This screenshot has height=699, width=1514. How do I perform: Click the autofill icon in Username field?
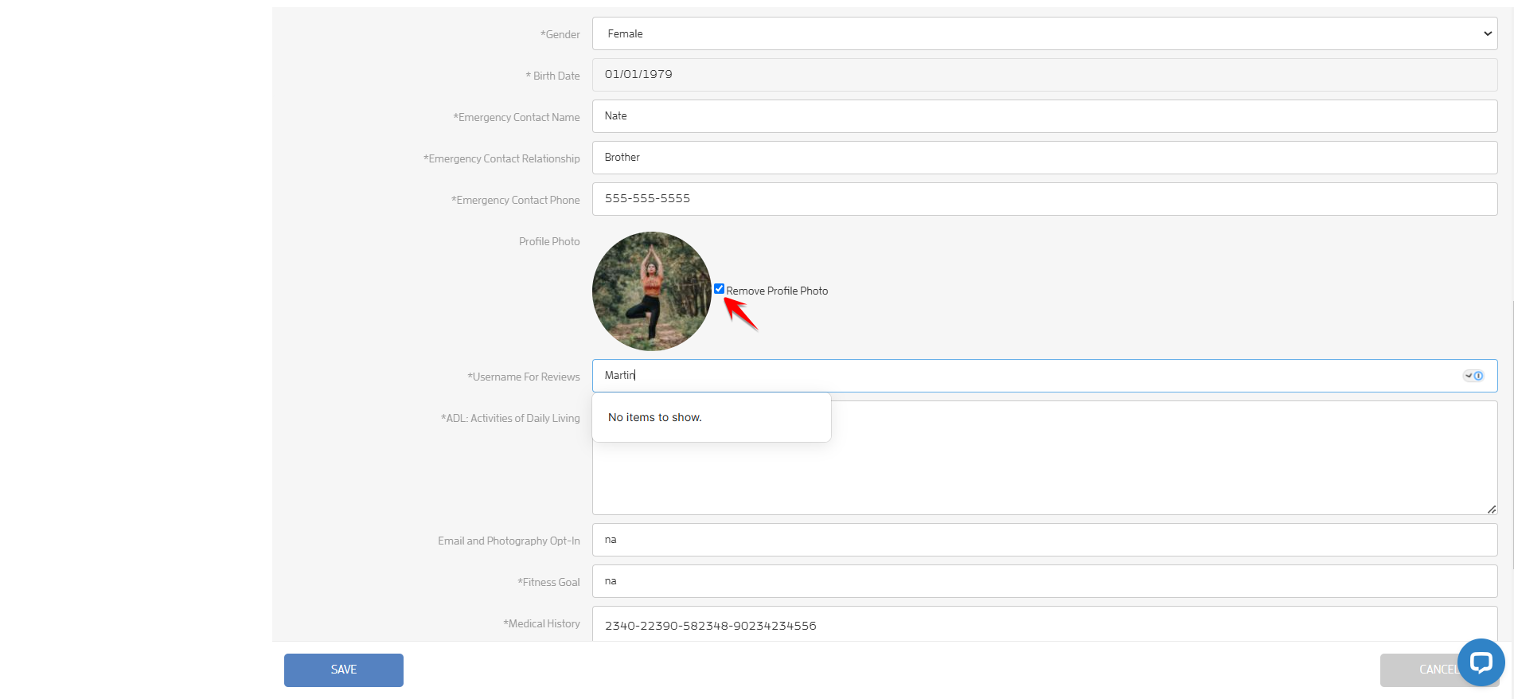point(1473,376)
